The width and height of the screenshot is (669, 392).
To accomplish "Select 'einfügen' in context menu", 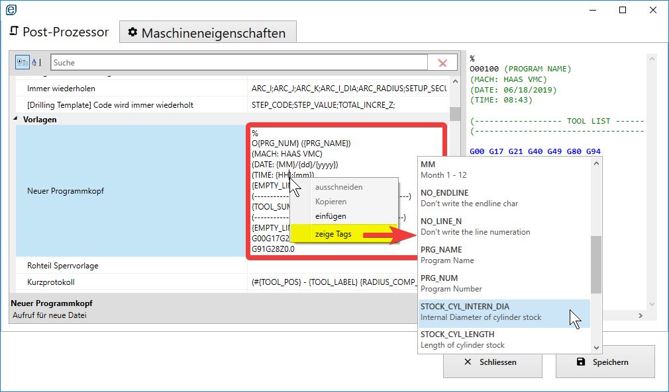I will (330, 216).
